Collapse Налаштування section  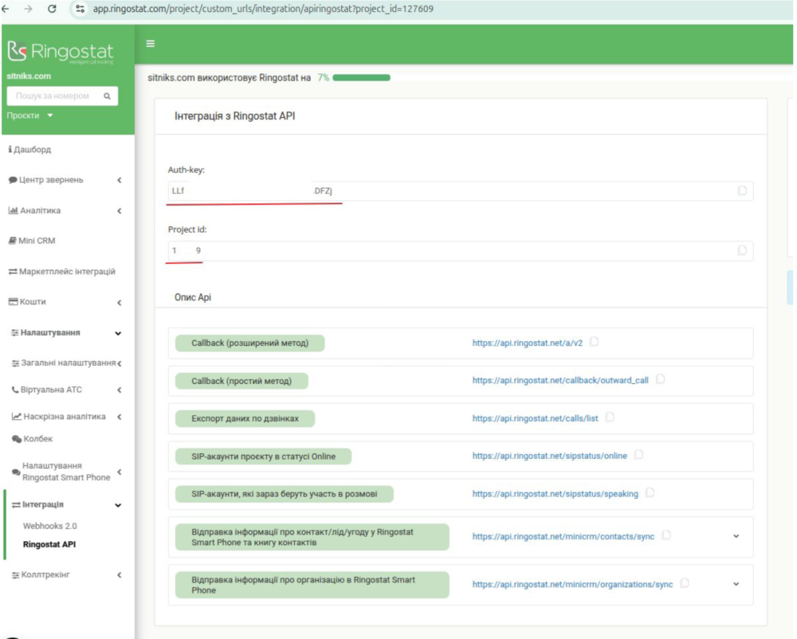(x=66, y=333)
